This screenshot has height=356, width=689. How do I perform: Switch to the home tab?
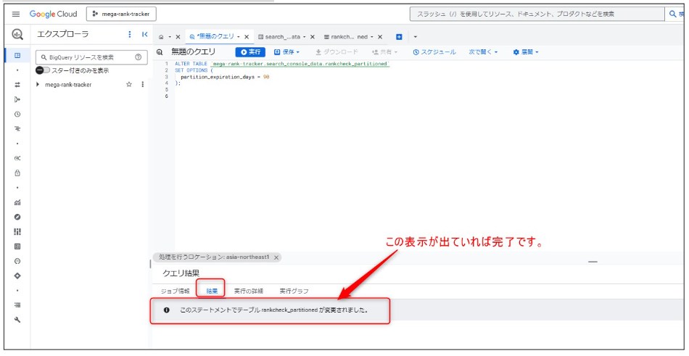[161, 37]
